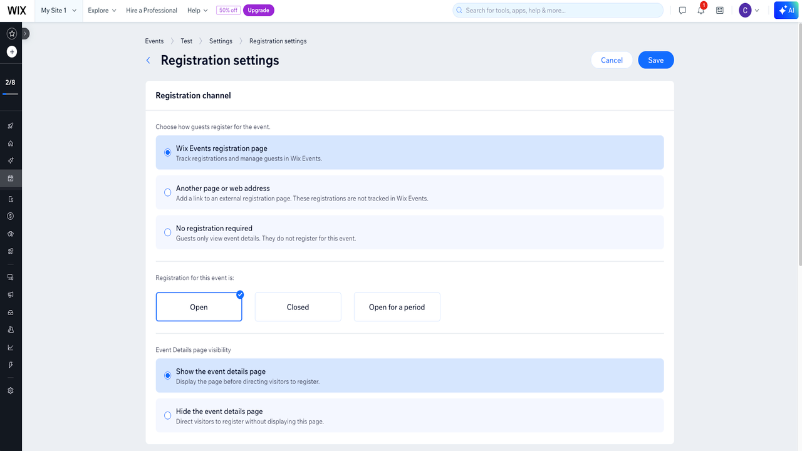Open the AI assistant button
The image size is (802, 451).
point(786,10)
